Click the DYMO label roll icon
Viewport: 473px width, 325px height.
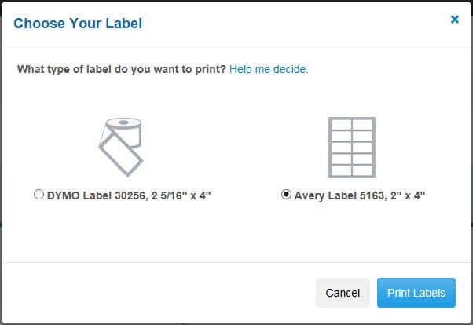pyautogui.click(x=122, y=147)
